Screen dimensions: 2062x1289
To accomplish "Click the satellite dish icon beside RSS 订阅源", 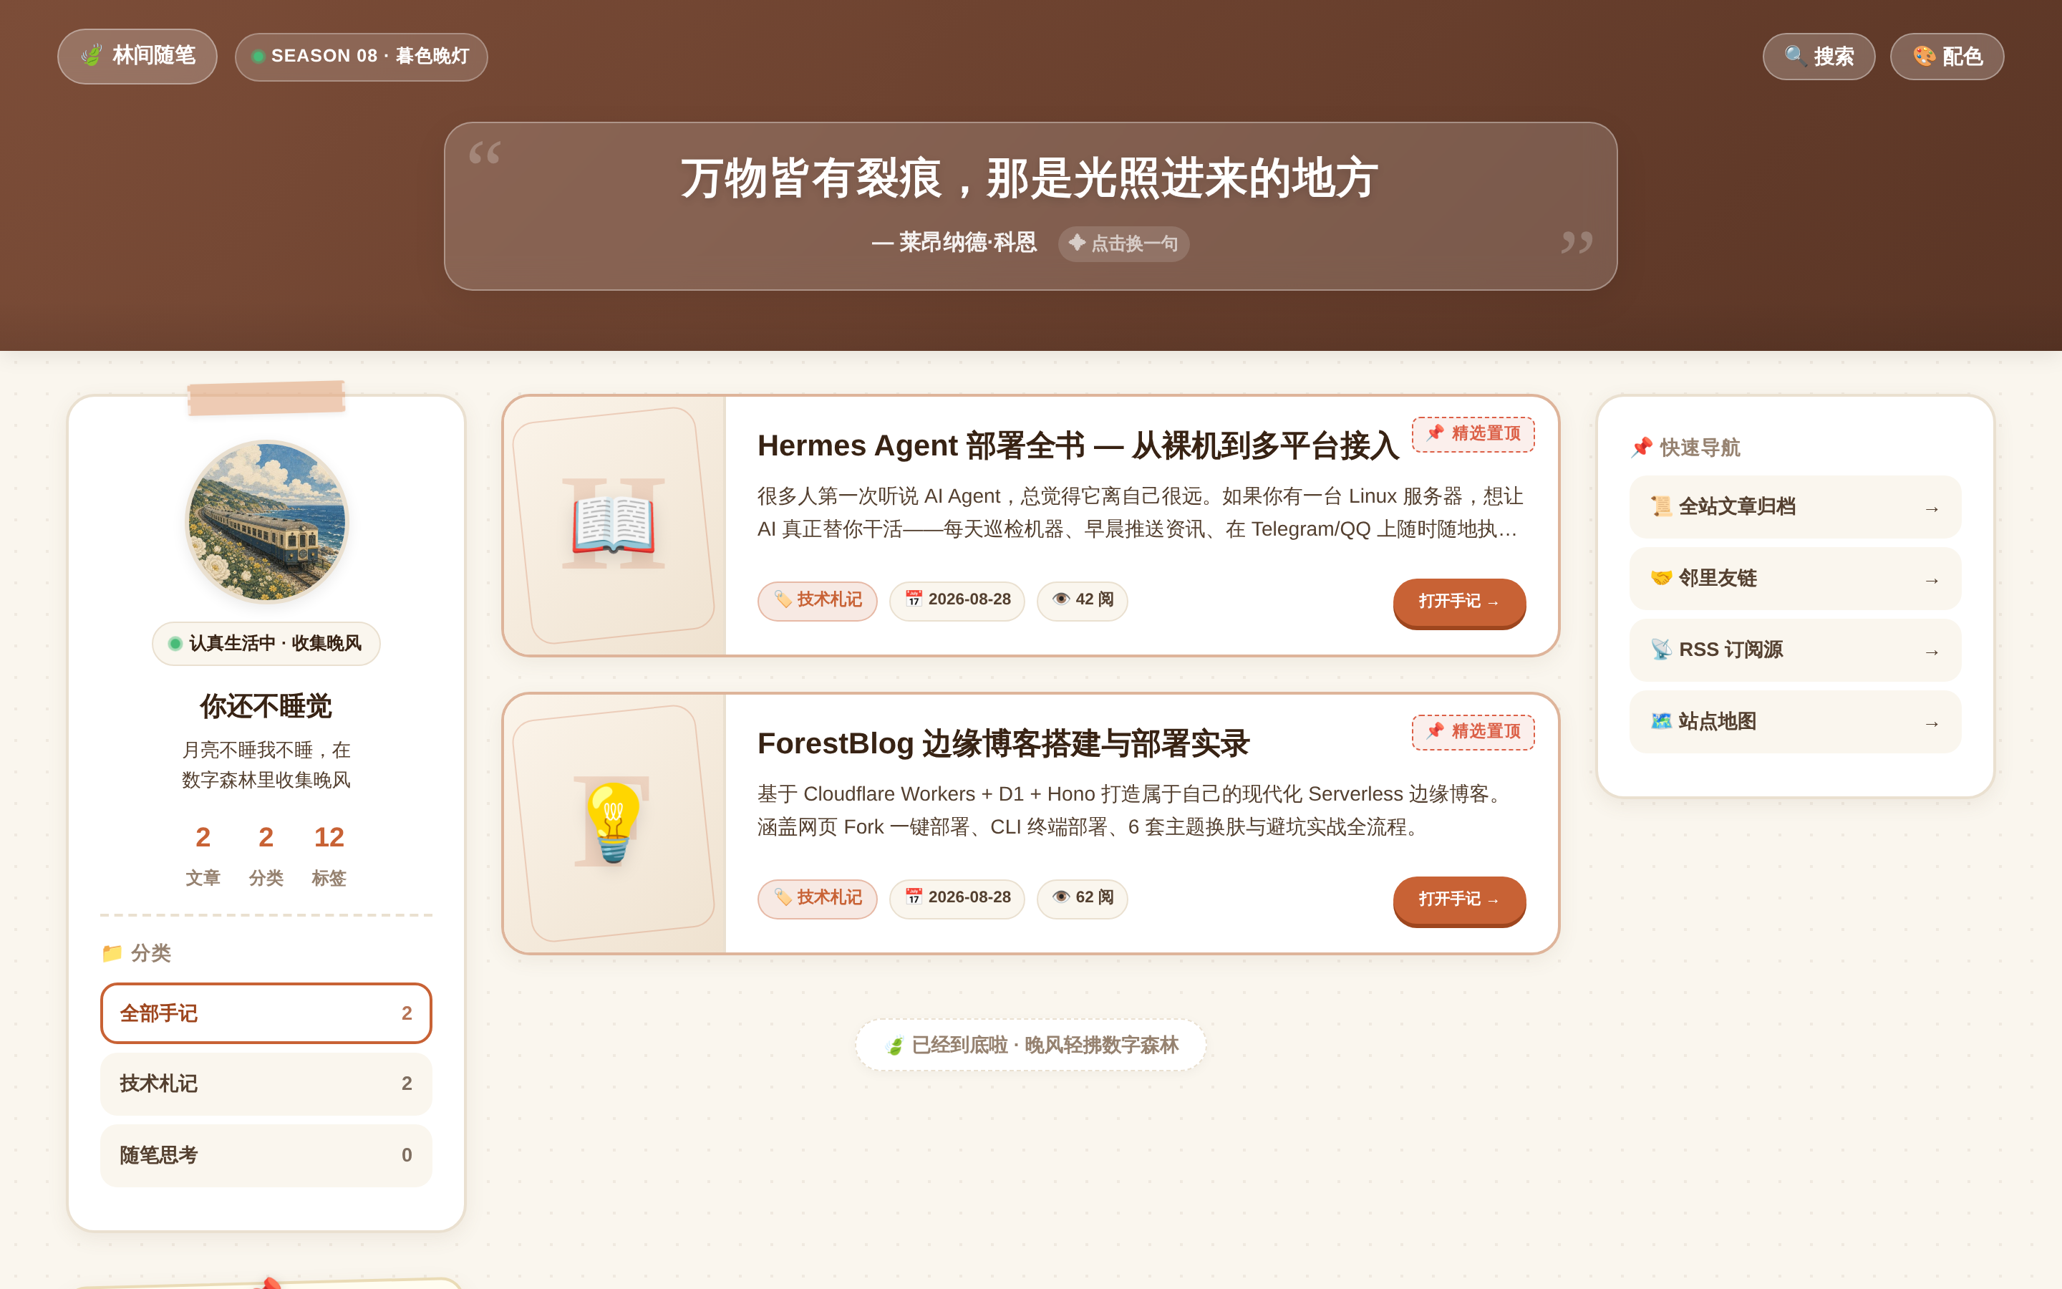I will (1660, 650).
